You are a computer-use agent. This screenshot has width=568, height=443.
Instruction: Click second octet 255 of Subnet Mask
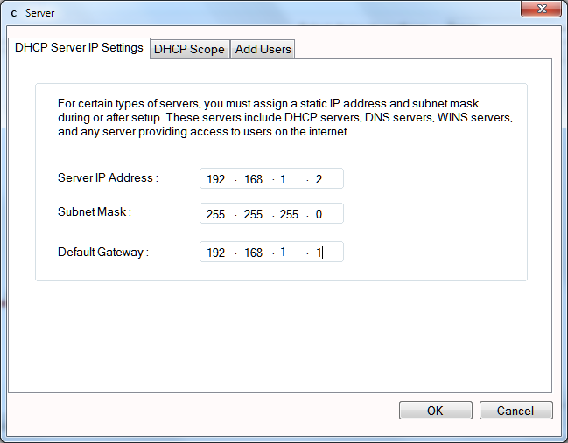point(253,214)
